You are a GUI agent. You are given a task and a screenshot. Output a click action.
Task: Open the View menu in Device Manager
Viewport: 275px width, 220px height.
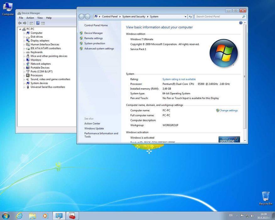tap(40, 18)
